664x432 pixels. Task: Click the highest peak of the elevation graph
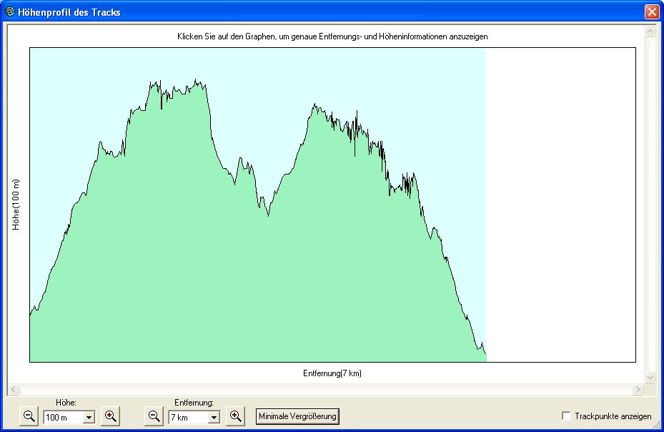pyautogui.click(x=195, y=81)
